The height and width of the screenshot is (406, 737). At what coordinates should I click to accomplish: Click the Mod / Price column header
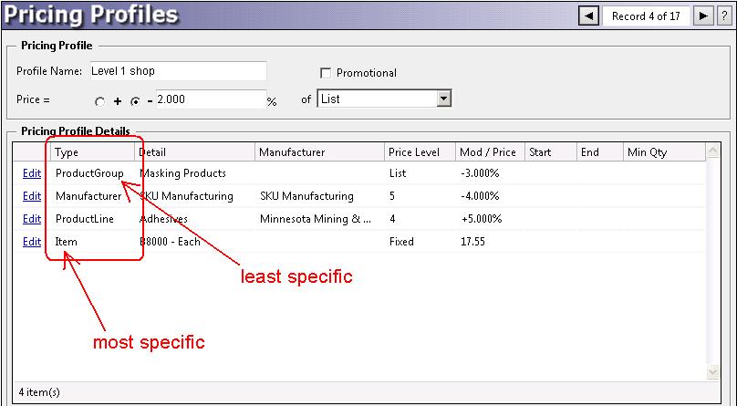click(x=490, y=152)
